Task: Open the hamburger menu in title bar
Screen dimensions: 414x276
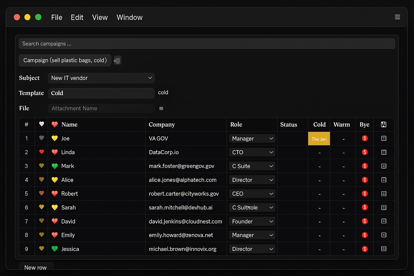Action: tap(397, 17)
